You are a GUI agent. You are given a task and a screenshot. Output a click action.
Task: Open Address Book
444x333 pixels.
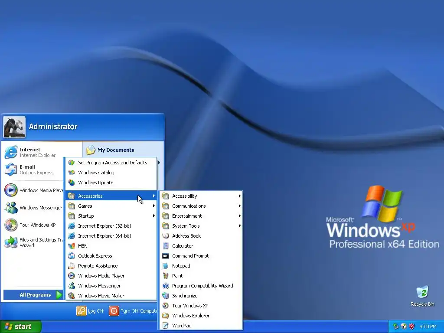click(201, 236)
